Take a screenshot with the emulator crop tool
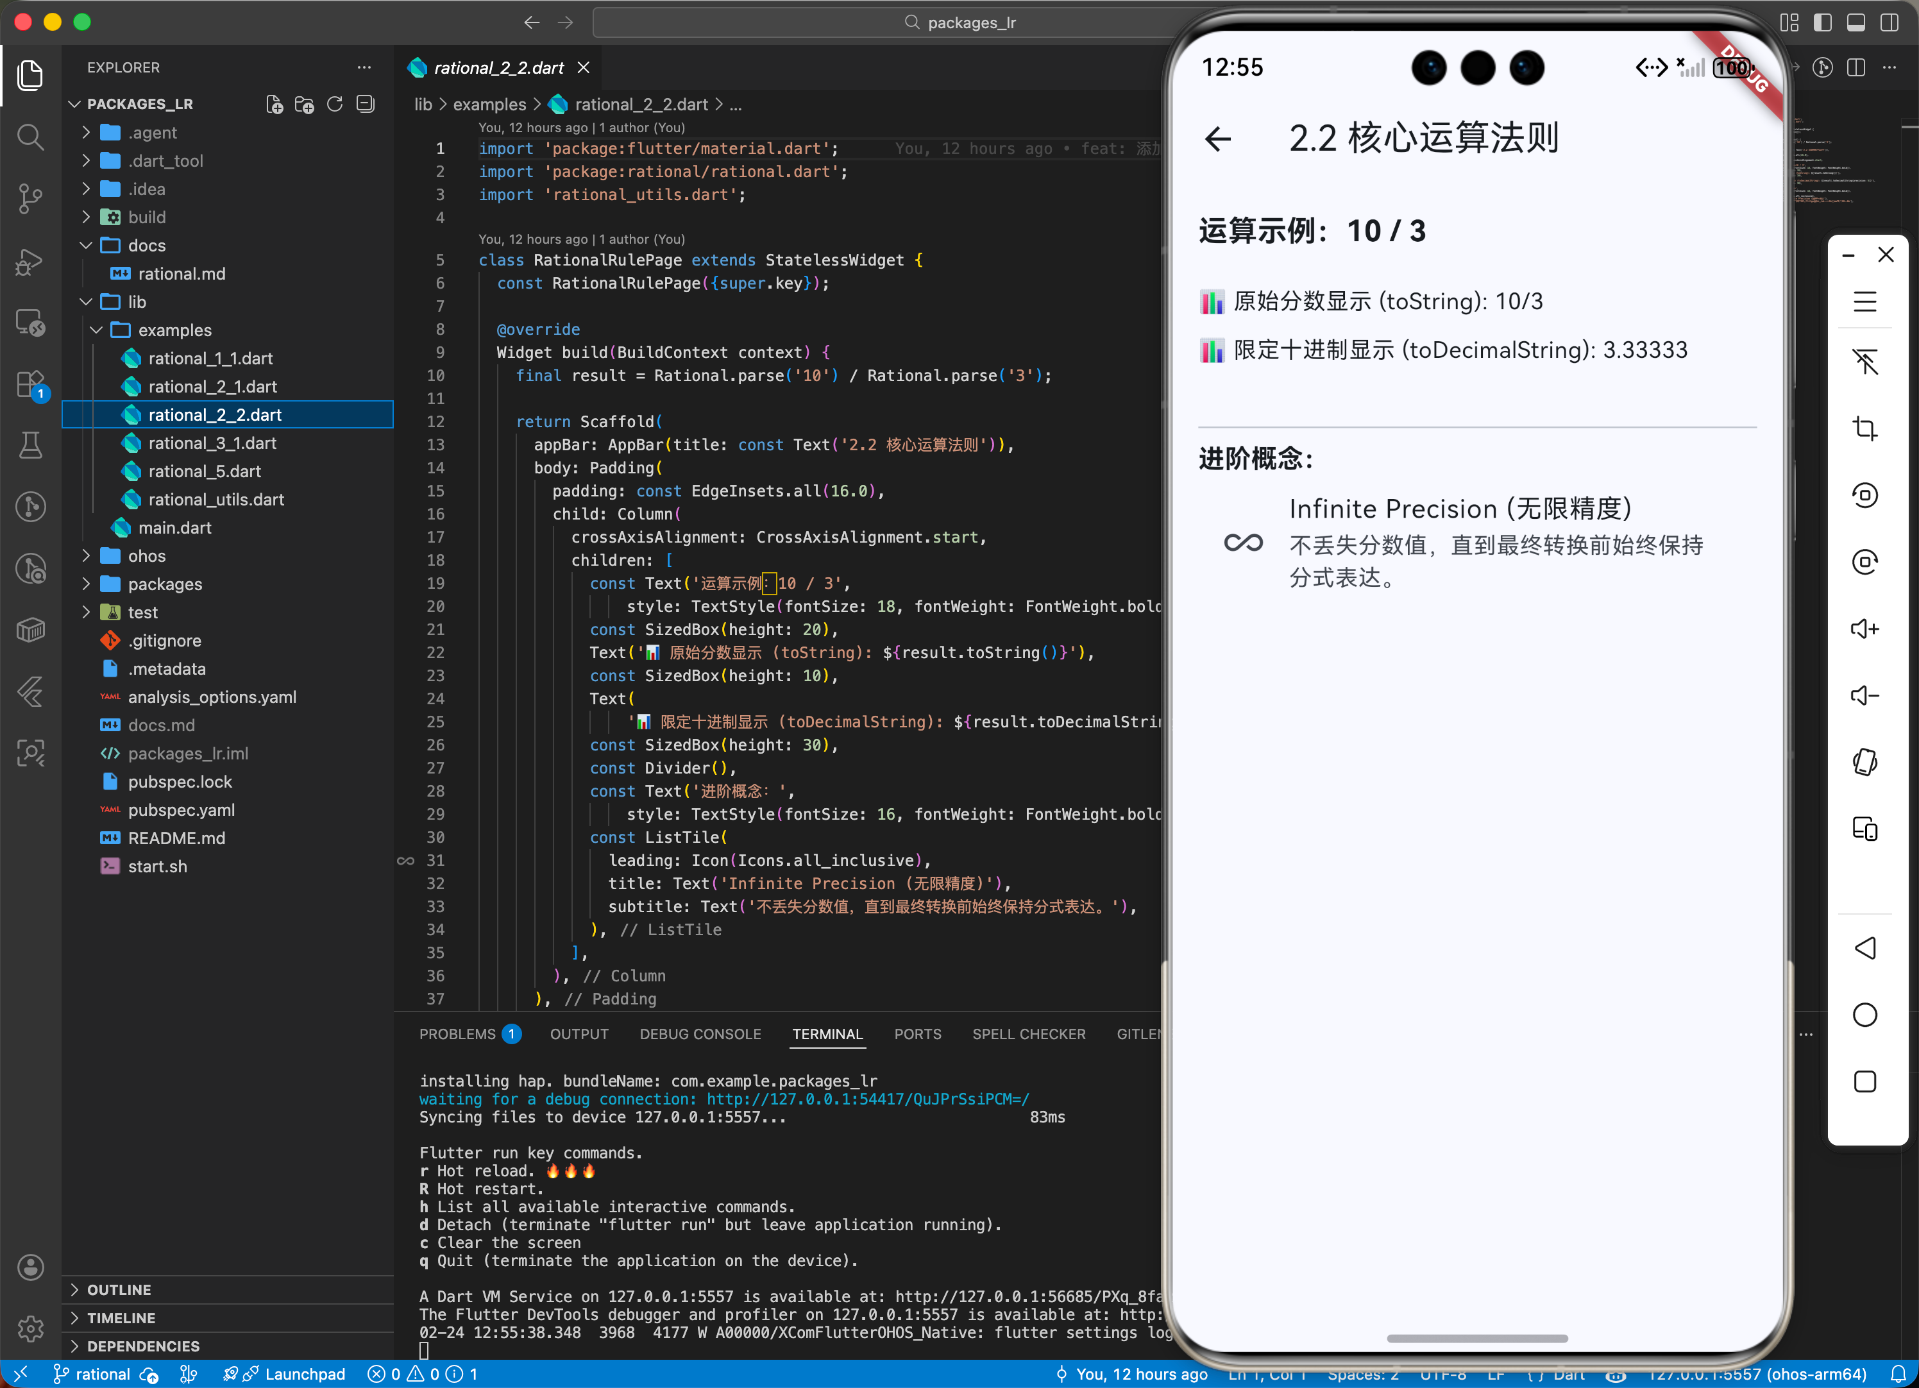Image resolution: width=1919 pixels, height=1388 pixels. click(1866, 427)
